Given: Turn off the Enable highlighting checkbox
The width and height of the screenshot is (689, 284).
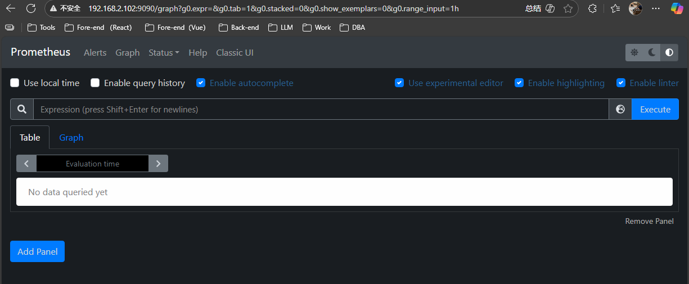Looking at the screenshot, I should click(519, 83).
